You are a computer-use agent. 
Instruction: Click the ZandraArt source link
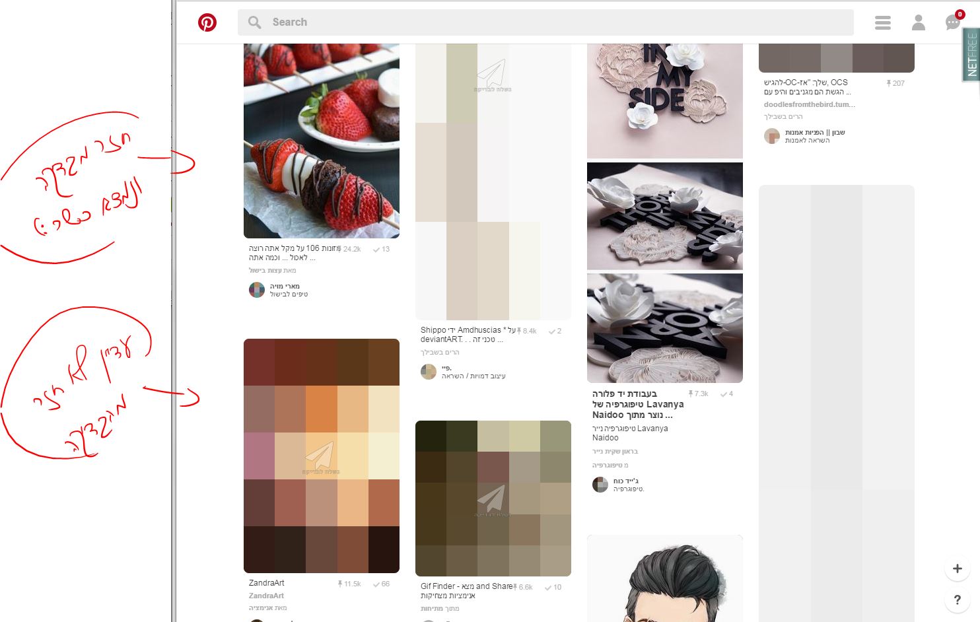pos(266,596)
